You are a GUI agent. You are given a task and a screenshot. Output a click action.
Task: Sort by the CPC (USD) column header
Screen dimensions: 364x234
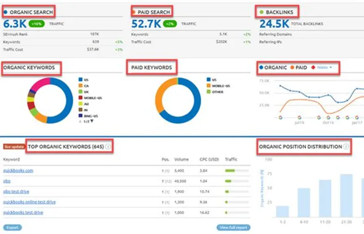[209, 160]
